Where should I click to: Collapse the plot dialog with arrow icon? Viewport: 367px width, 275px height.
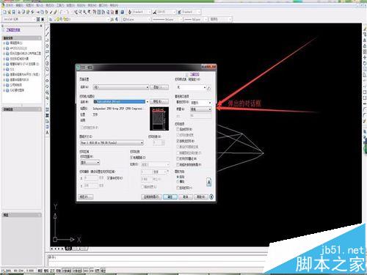pos(211,197)
